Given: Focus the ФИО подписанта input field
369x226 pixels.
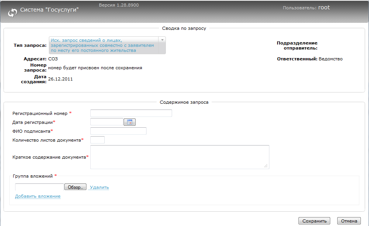Looking at the screenshot, I should 118,131.
